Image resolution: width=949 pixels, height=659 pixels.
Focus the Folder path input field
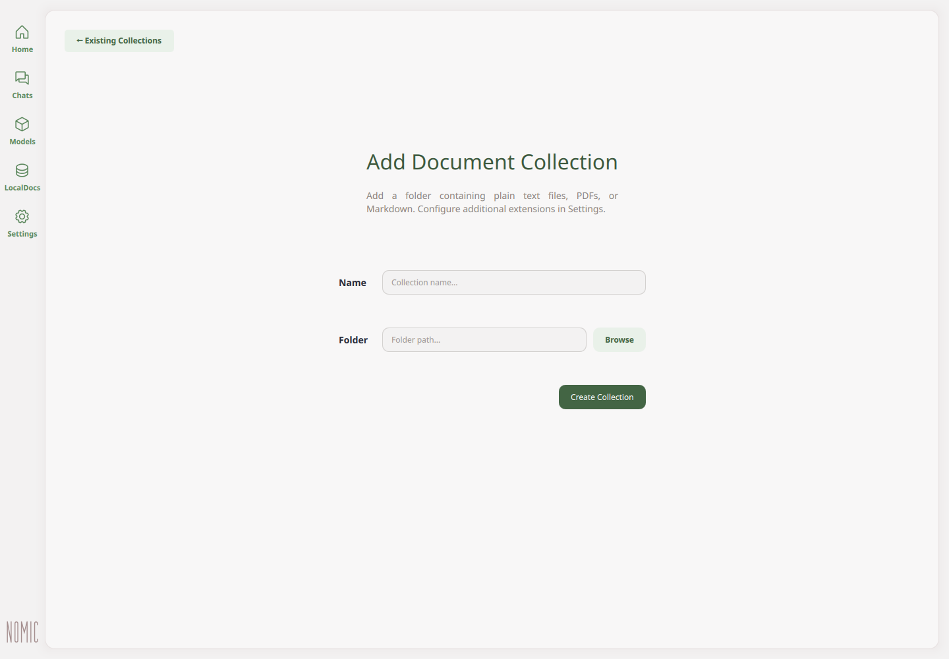tap(484, 340)
